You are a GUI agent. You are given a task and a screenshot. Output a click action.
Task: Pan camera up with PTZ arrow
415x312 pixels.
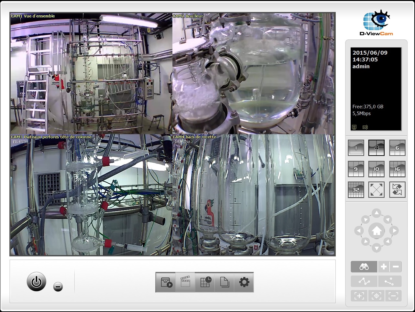(x=376, y=213)
